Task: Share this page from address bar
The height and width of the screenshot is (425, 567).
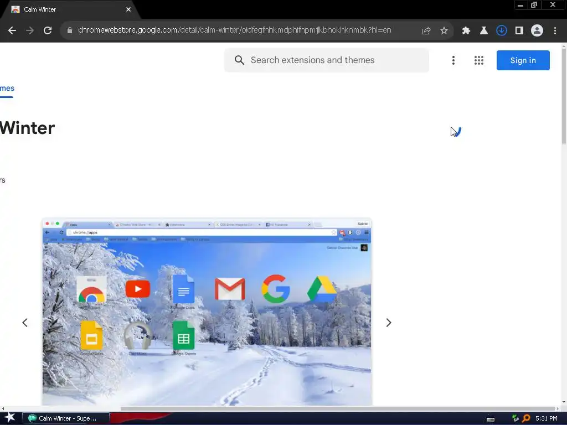Action: click(x=426, y=31)
